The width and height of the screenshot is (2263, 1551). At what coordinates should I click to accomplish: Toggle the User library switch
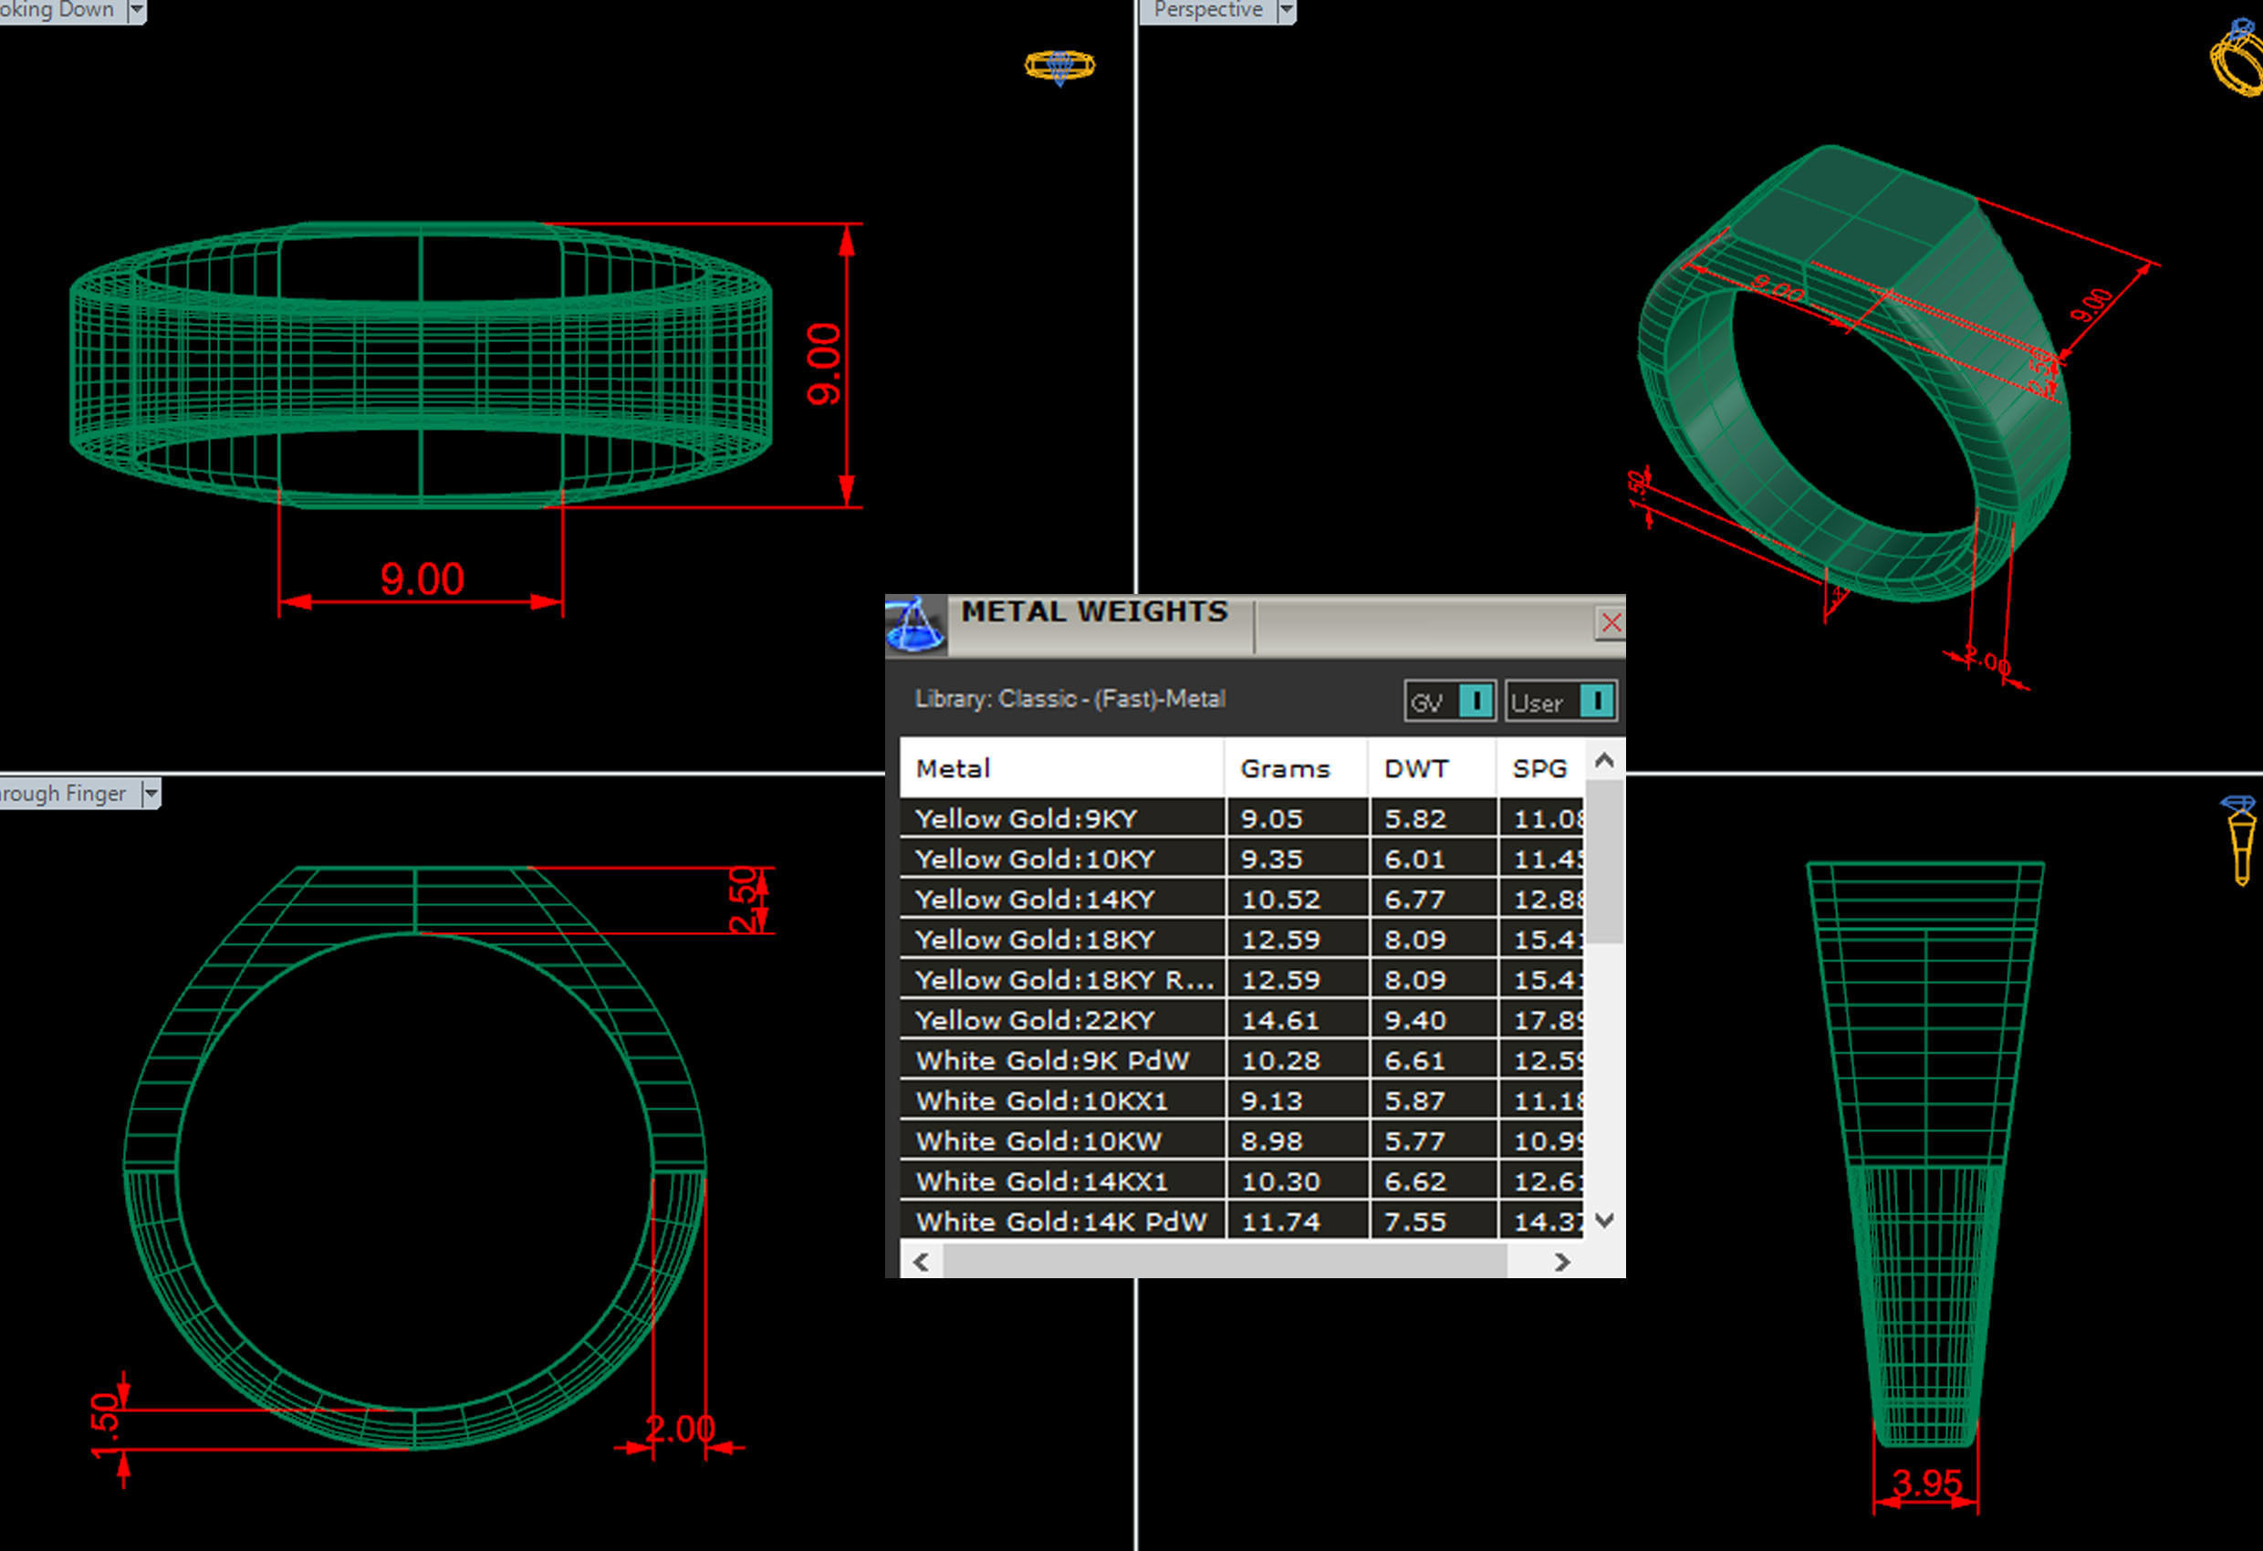coord(1596,701)
